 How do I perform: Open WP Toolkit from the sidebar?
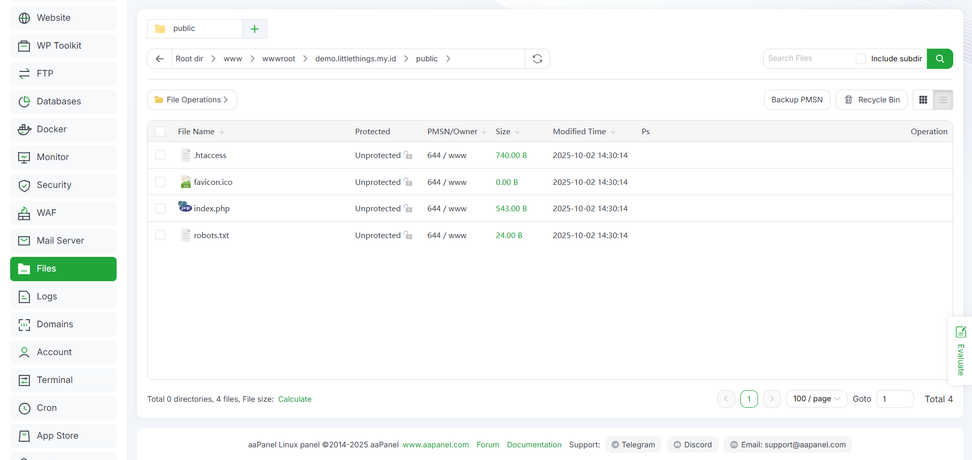click(63, 46)
